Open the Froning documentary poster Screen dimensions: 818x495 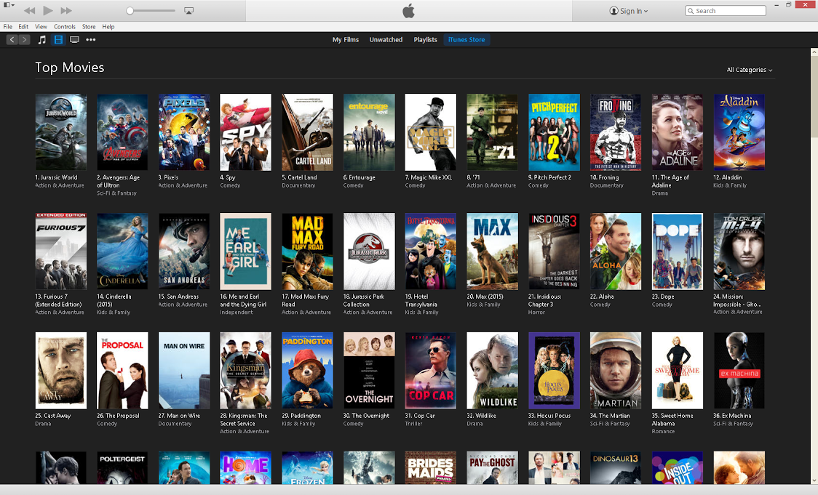[x=616, y=132]
